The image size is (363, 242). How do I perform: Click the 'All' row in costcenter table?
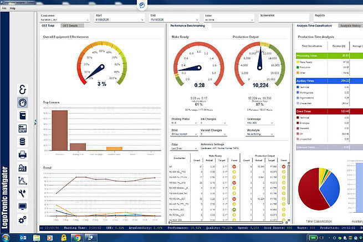coord(227,167)
